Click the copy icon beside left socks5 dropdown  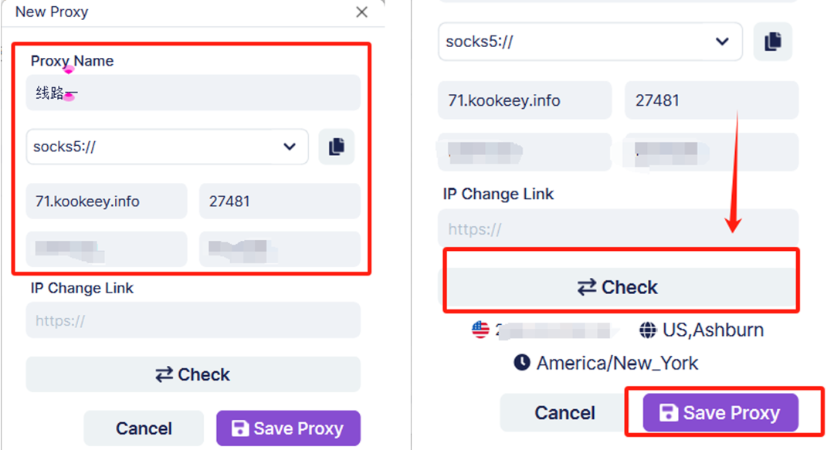[336, 147]
